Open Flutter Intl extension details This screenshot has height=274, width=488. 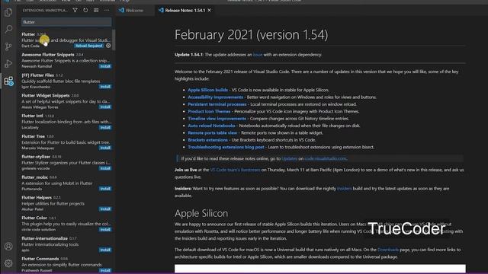tap(66, 122)
